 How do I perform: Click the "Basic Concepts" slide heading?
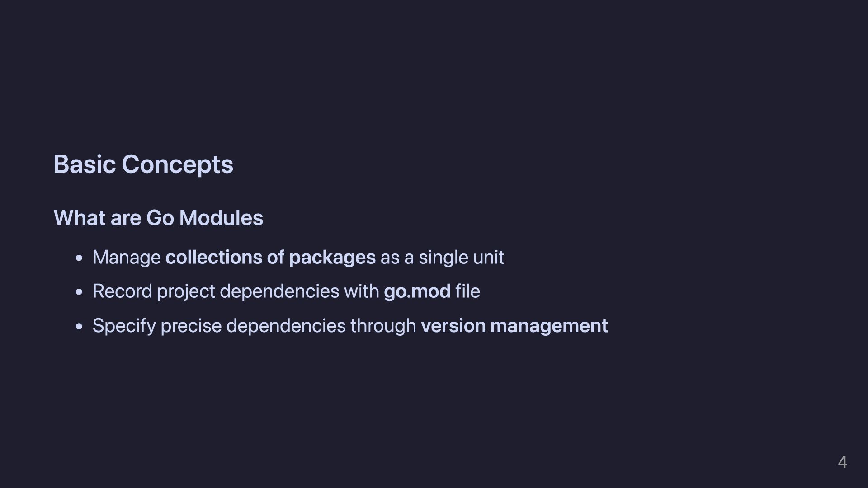tap(143, 164)
